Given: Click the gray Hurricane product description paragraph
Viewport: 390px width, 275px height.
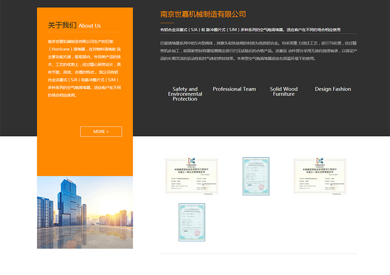Looking at the screenshot, I should [x=259, y=51].
